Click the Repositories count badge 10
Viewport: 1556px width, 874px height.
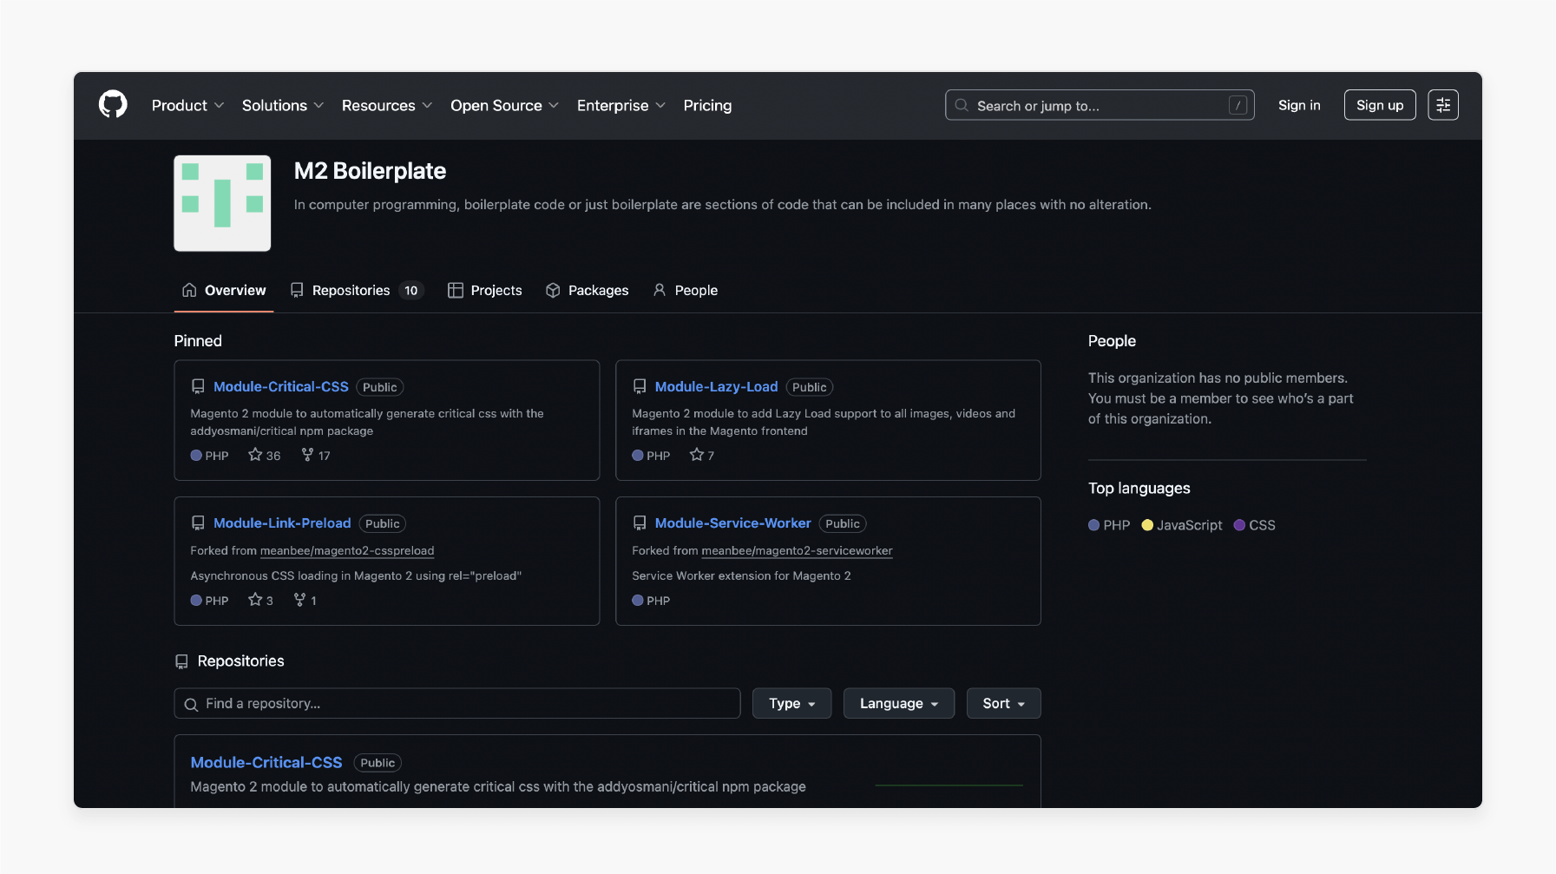tap(410, 290)
